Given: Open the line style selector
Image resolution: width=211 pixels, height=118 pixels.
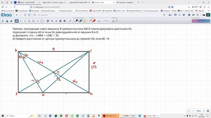Looking at the screenshot, I should pyautogui.click(x=106, y=21).
